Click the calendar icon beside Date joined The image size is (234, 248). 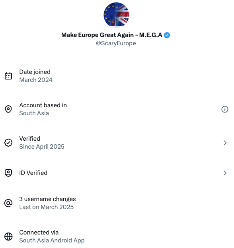pos(8,76)
